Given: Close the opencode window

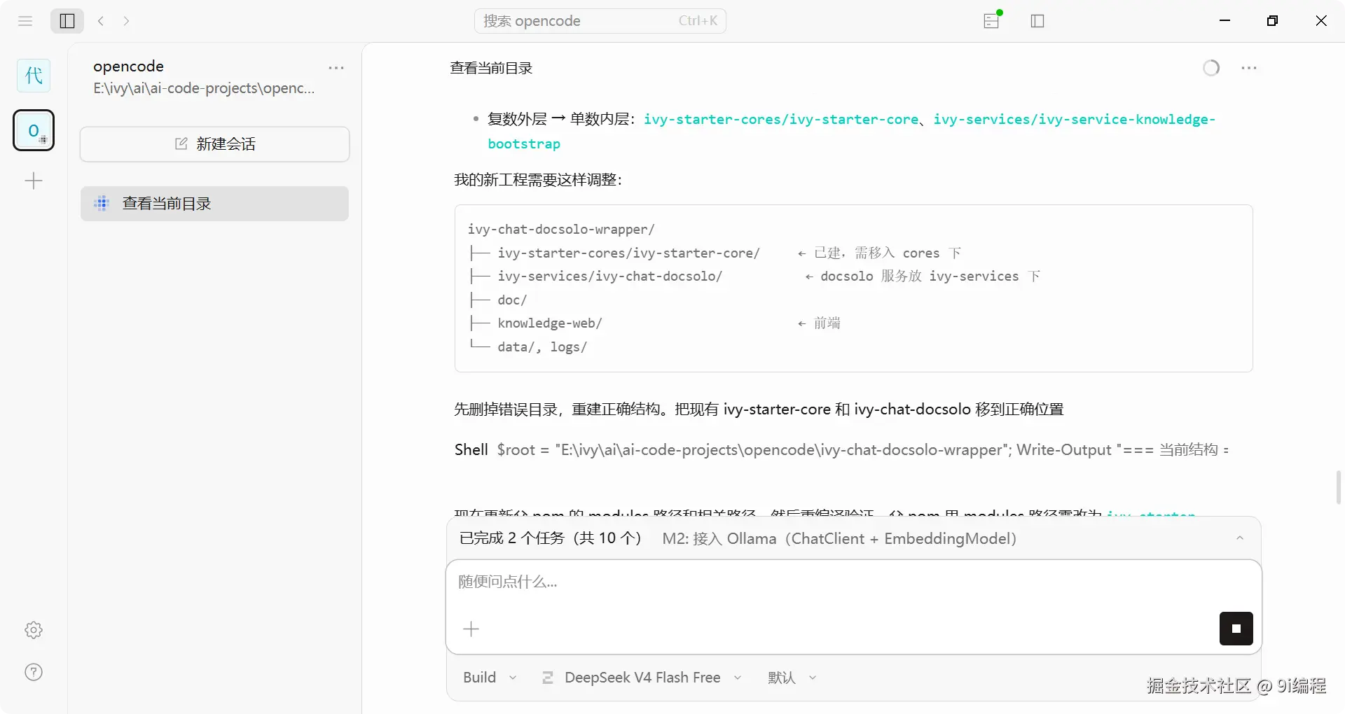Looking at the screenshot, I should coord(1321,21).
